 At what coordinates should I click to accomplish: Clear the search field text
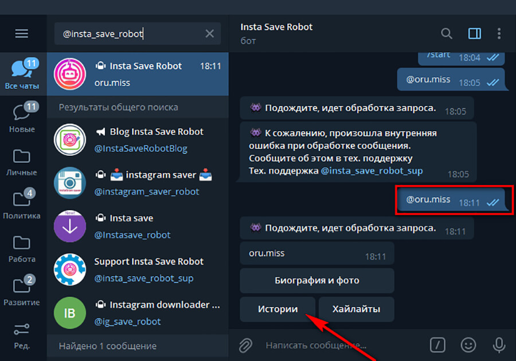tap(209, 34)
